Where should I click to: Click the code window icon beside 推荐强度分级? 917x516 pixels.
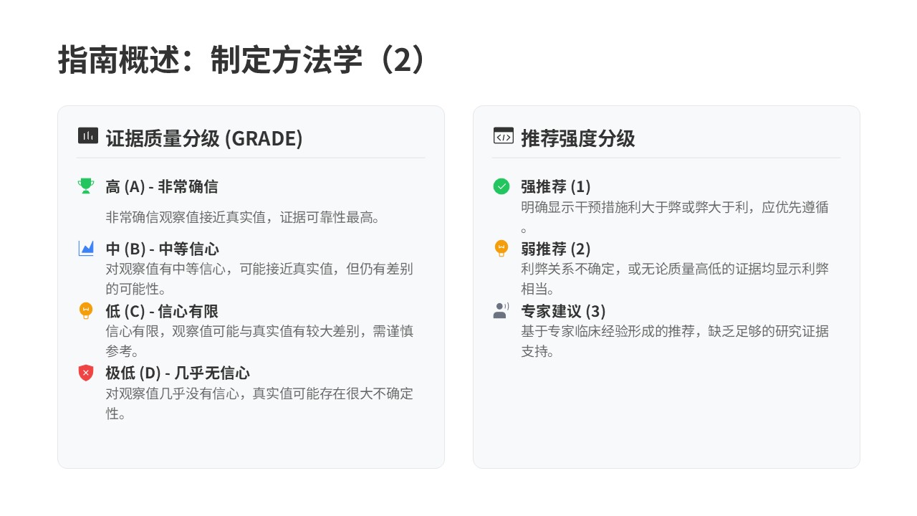(x=503, y=136)
